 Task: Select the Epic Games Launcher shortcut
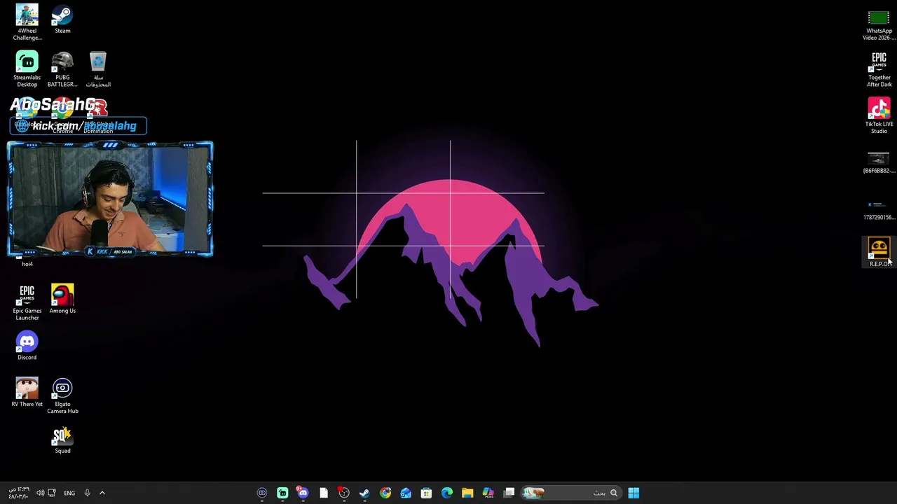point(27,302)
